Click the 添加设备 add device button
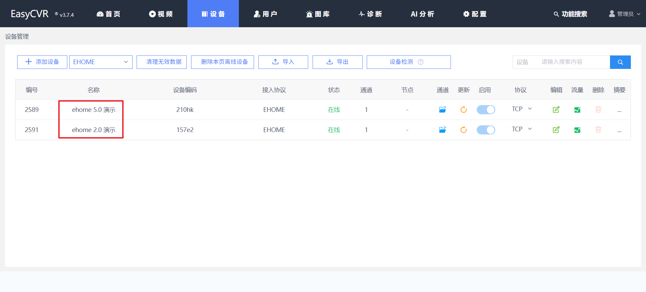The width and height of the screenshot is (646, 292). [x=42, y=62]
